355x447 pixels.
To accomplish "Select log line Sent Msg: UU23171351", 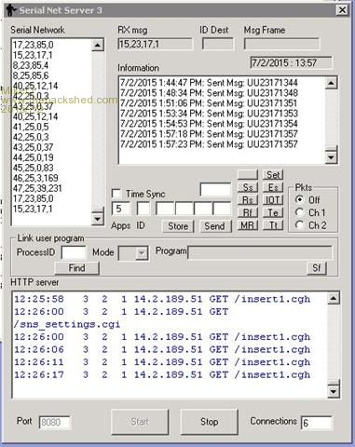I will pos(209,103).
